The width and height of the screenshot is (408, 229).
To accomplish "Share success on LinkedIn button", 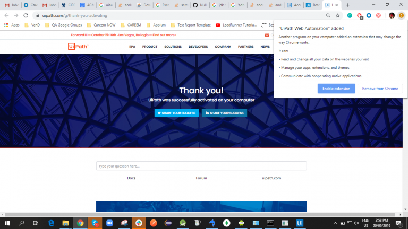I will (224, 113).
